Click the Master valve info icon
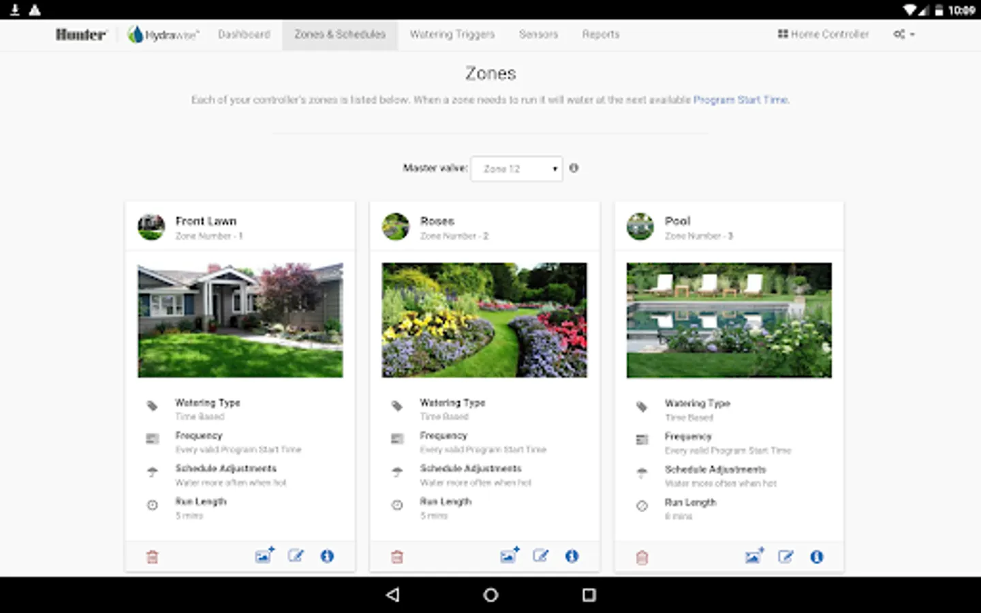Image resolution: width=981 pixels, height=613 pixels. click(x=574, y=168)
